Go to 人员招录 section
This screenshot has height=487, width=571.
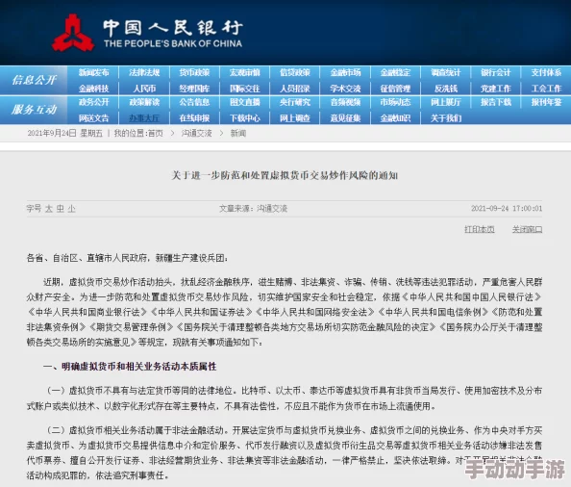point(295,89)
